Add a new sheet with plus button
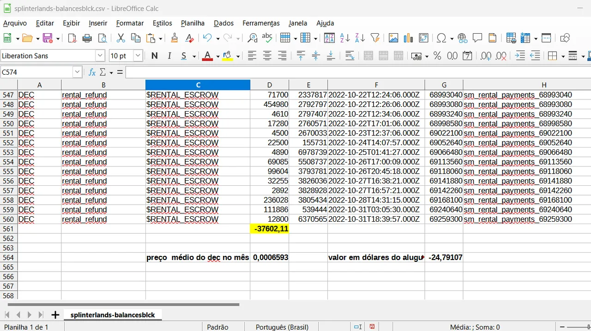Image resolution: width=591 pixels, height=331 pixels. click(x=55, y=315)
